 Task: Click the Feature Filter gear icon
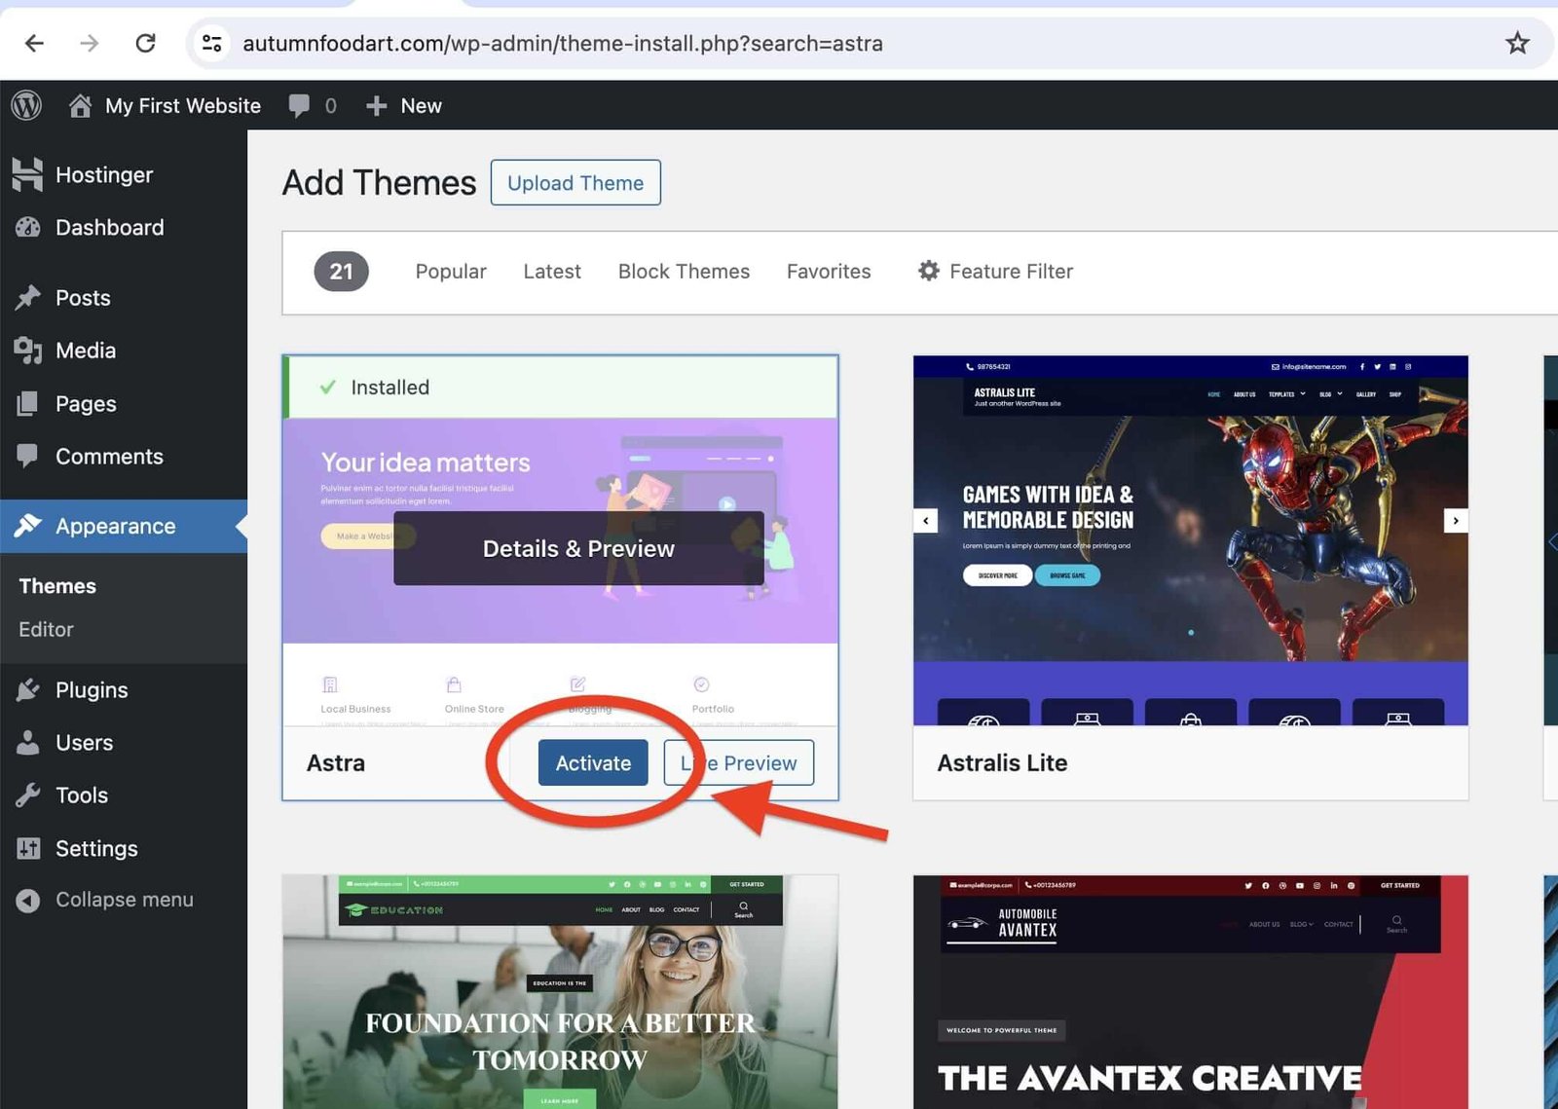tap(929, 271)
